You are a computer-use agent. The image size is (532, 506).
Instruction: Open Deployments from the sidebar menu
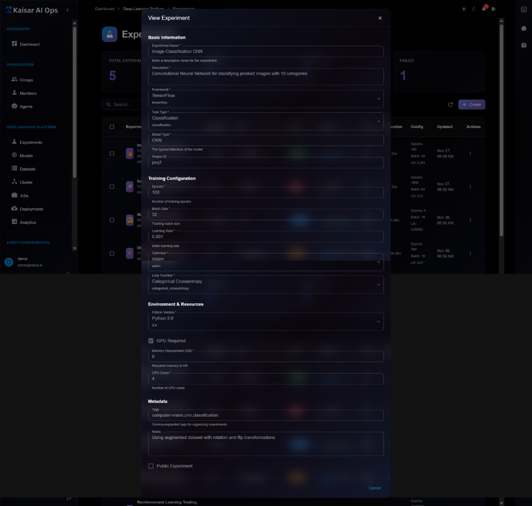click(31, 209)
